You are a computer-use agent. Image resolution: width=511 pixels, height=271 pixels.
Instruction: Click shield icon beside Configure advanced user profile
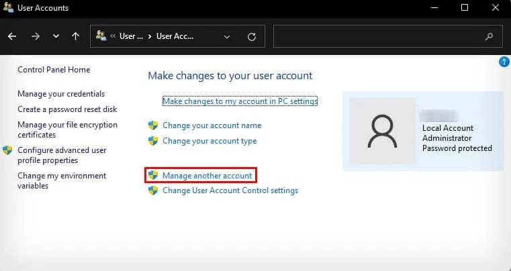[7, 150]
